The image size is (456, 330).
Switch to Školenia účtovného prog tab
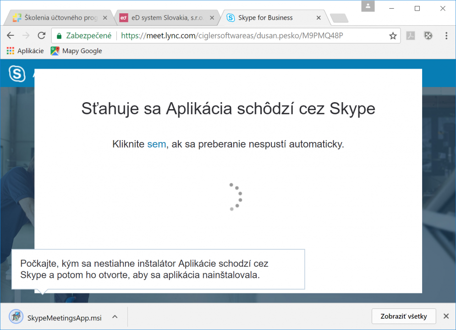point(55,18)
